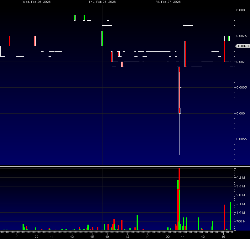The width and height of the screenshot is (250, 239).
Task: Click the 0.0065 price axis label
Action: point(242,87)
